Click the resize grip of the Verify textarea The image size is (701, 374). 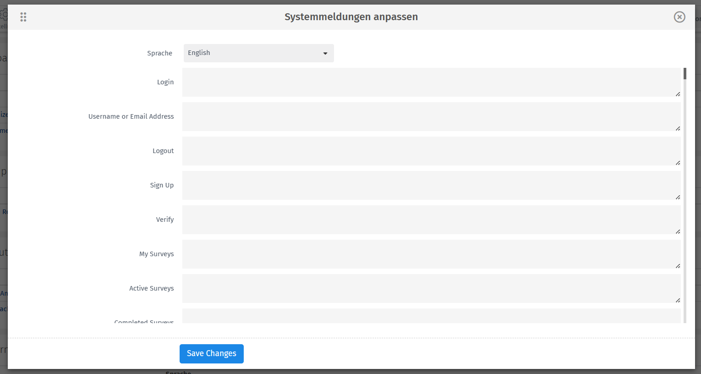[x=678, y=231]
